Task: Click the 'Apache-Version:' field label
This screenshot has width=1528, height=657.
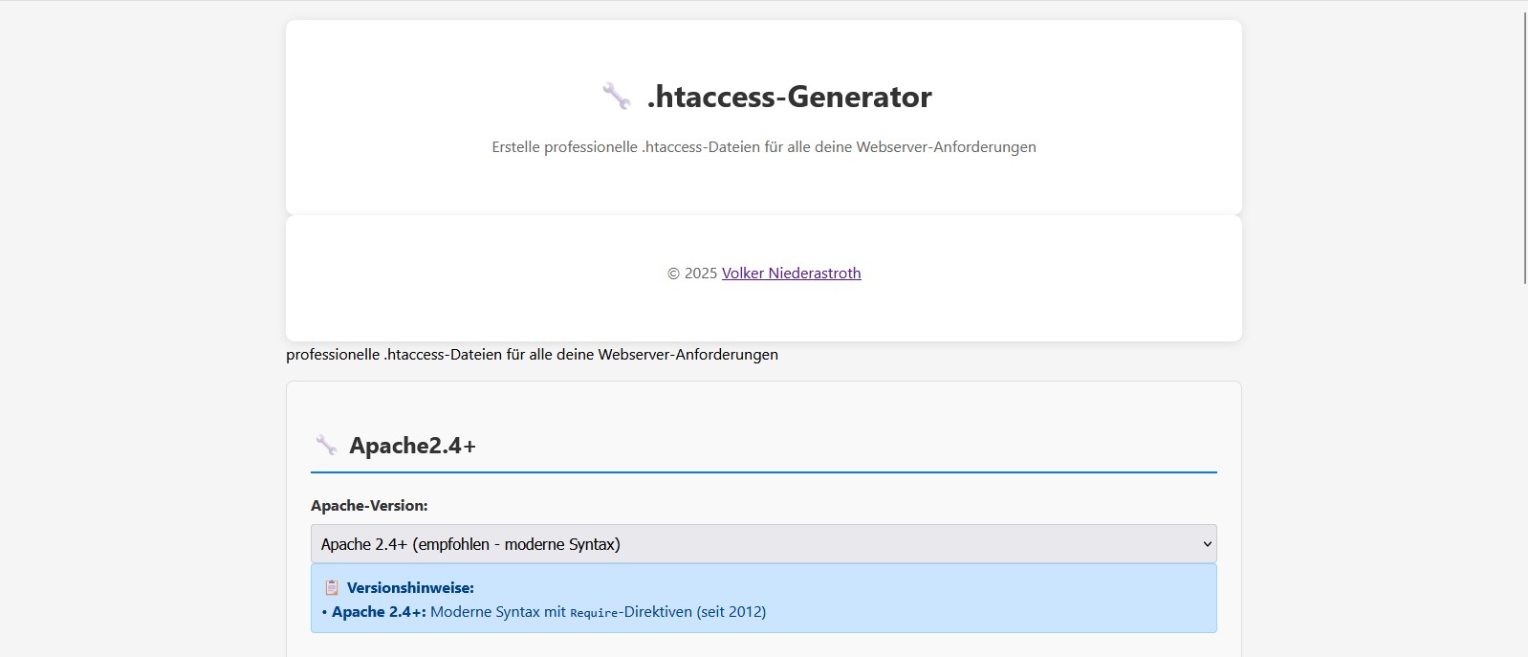Action: (369, 506)
